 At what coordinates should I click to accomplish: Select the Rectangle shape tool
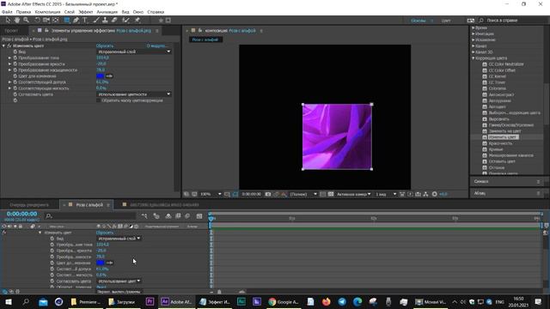point(67,21)
